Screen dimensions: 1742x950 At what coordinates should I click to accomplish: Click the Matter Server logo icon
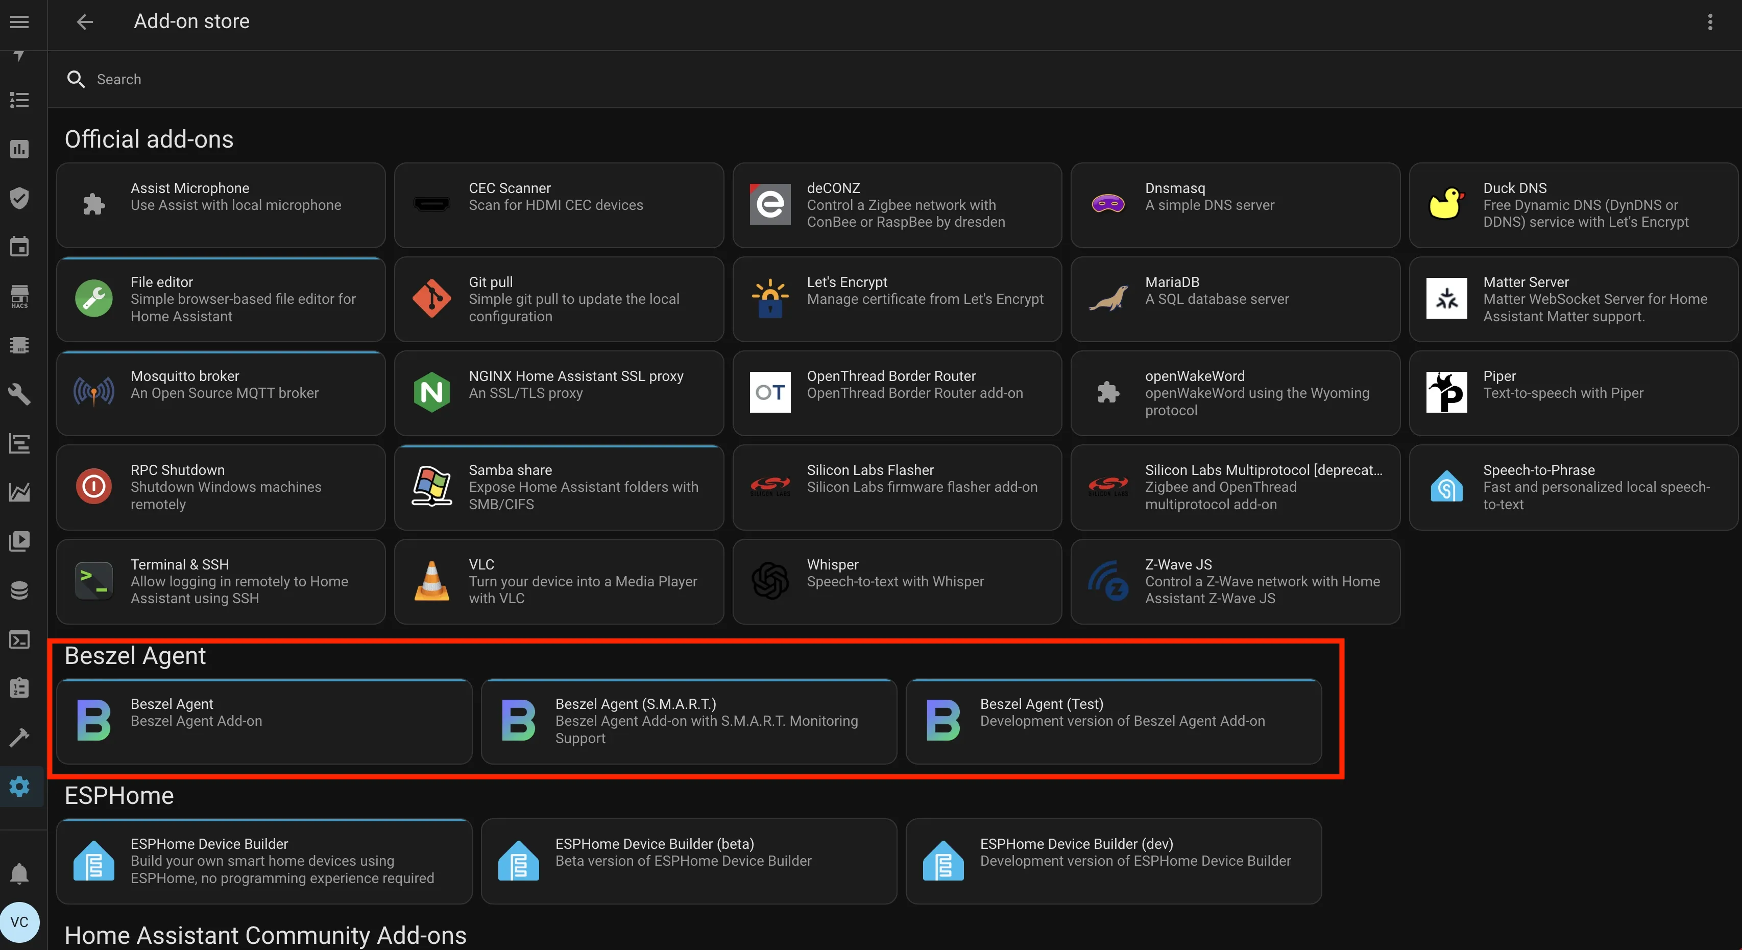point(1446,298)
